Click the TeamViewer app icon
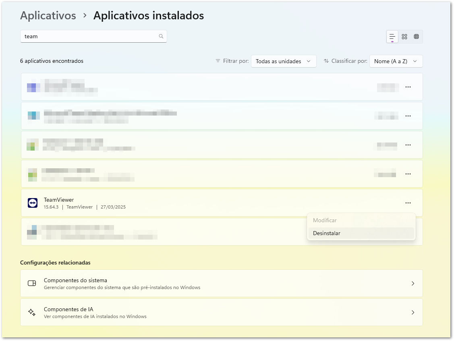Viewport: 454px width, 341px height. click(x=32, y=203)
